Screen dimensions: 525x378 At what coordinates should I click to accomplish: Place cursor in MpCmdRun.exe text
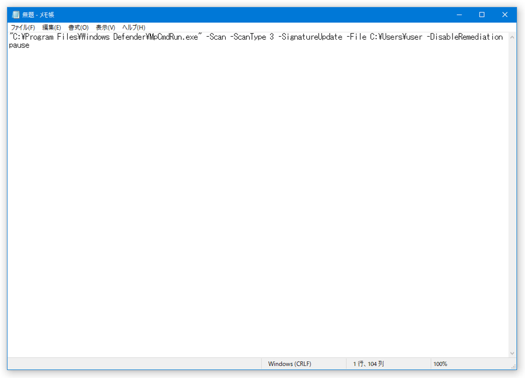point(173,37)
